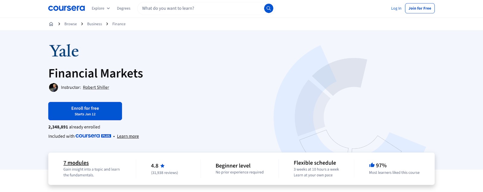Click the Yale university logo
The width and height of the screenshot is (483, 192).
click(x=64, y=51)
